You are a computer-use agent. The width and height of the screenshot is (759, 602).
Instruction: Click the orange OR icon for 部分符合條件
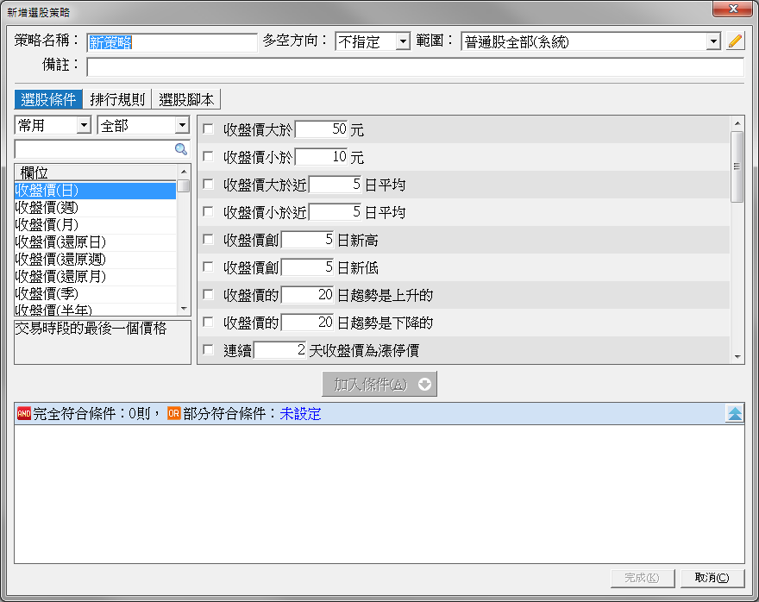point(173,414)
